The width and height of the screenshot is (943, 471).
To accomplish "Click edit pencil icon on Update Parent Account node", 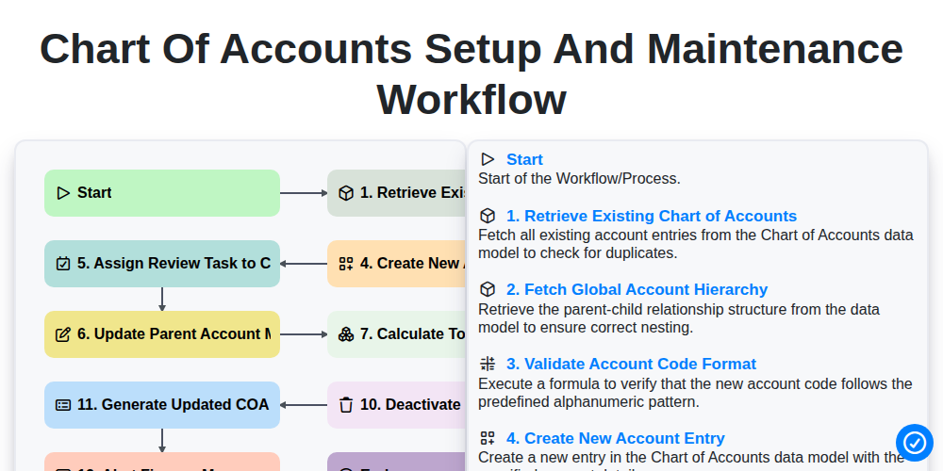I will point(63,334).
